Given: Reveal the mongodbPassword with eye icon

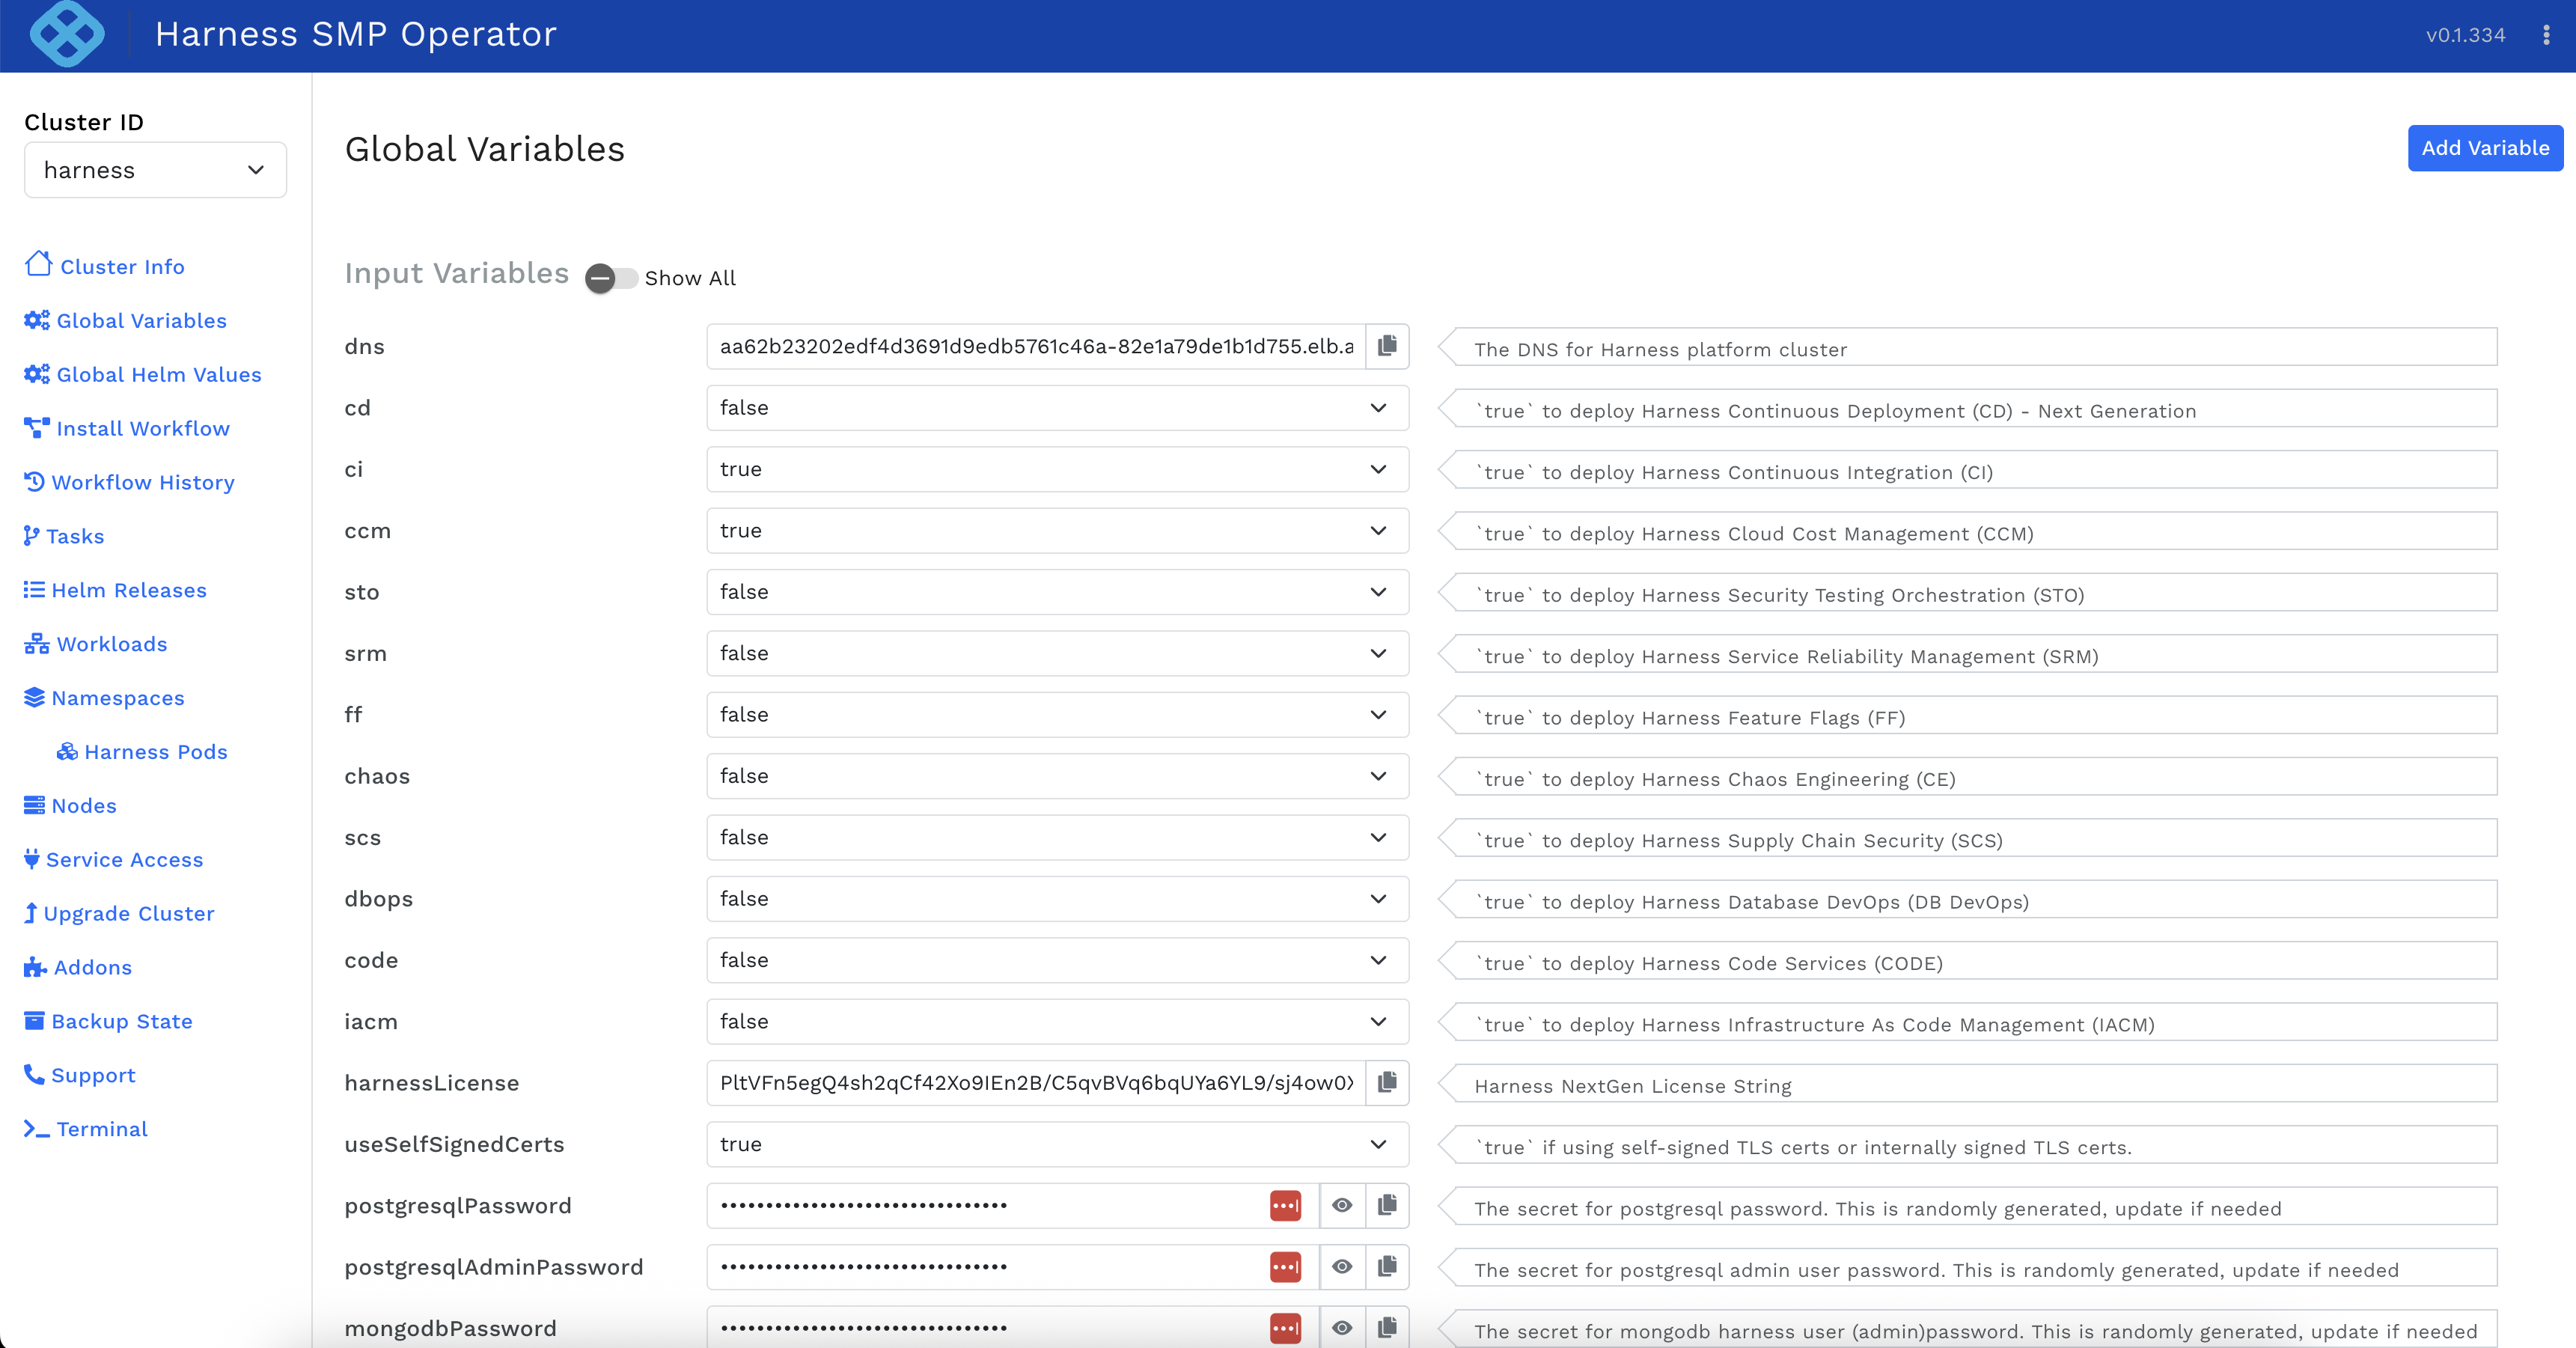Looking at the screenshot, I should (1342, 1328).
